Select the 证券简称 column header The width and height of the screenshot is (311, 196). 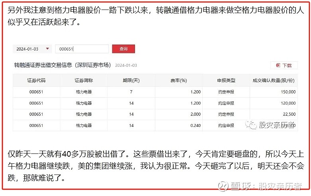(84, 80)
